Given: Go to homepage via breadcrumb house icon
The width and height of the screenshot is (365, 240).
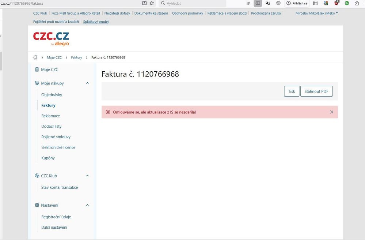Looking at the screenshot, I should [x=35, y=57].
